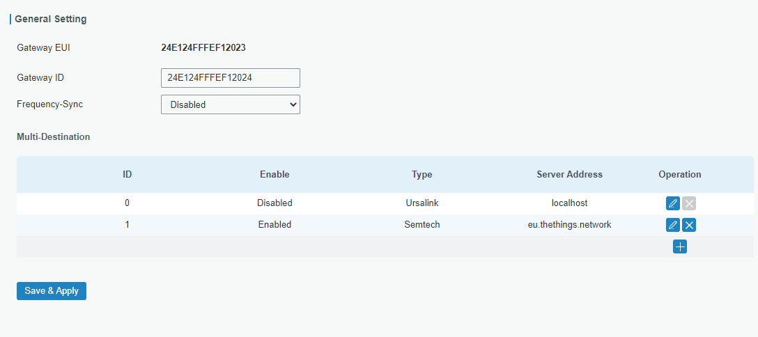Select the Gateway EUI value 24E124FFFEF12023
Image resolution: width=758 pixels, height=337 pixels.
(203, 48)
